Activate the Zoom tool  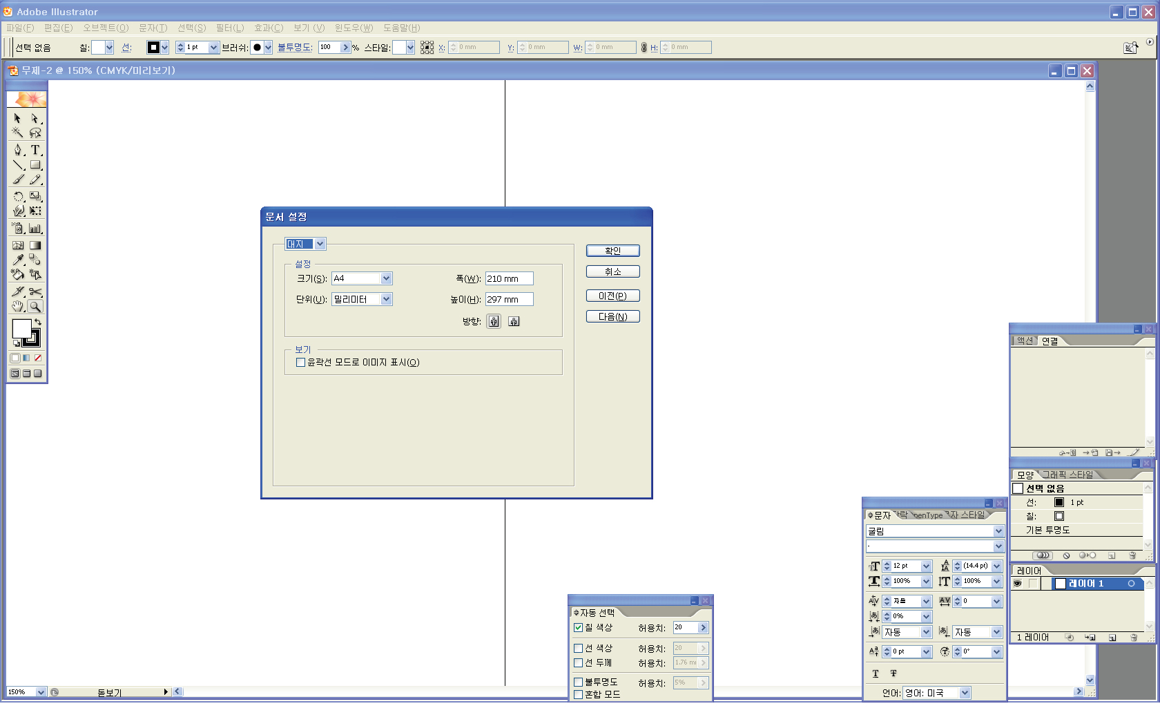[35, 307]
